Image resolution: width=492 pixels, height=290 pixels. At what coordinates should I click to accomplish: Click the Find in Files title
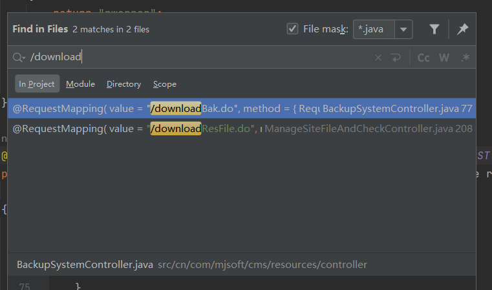[x=40, y=29]
